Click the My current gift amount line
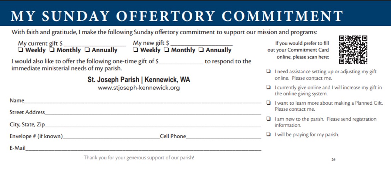Image resolution: width=391 pixels, height=181 pixels. [95, 43]
